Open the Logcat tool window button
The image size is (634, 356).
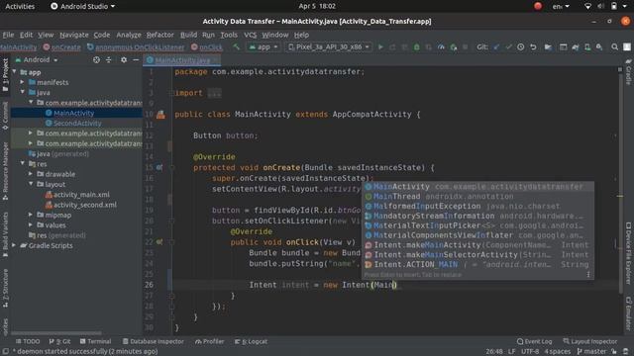click(x=251, y=341)
